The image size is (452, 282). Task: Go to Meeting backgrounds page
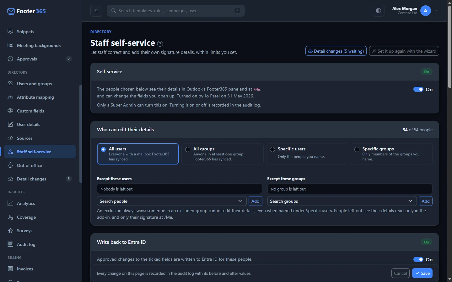40,45
